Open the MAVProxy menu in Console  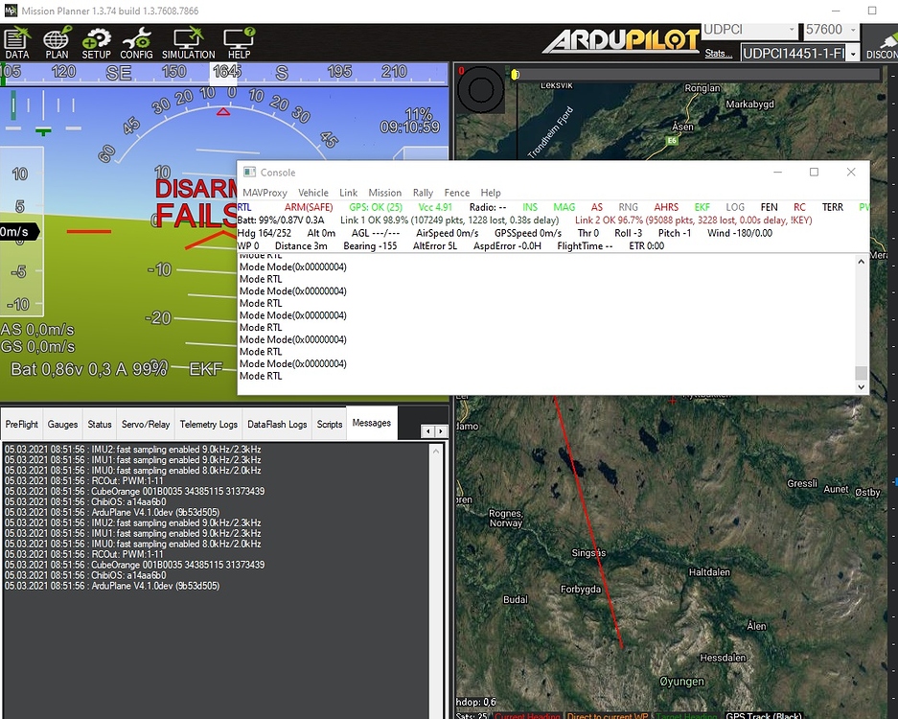[x=265, y=193]
